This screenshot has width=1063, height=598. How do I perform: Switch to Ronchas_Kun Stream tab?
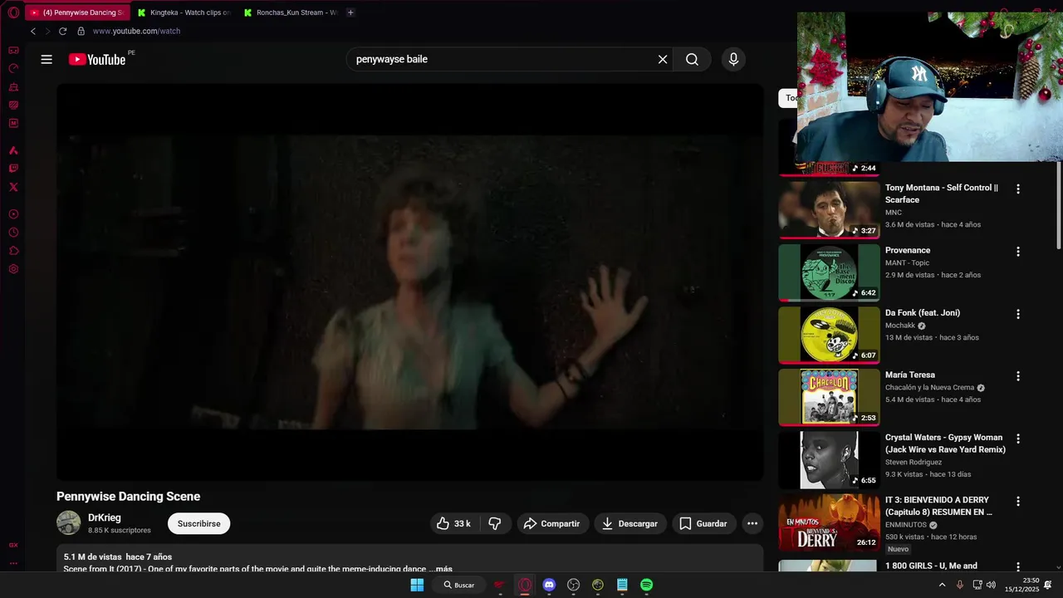pyautogui.click(x=291, y=12)
